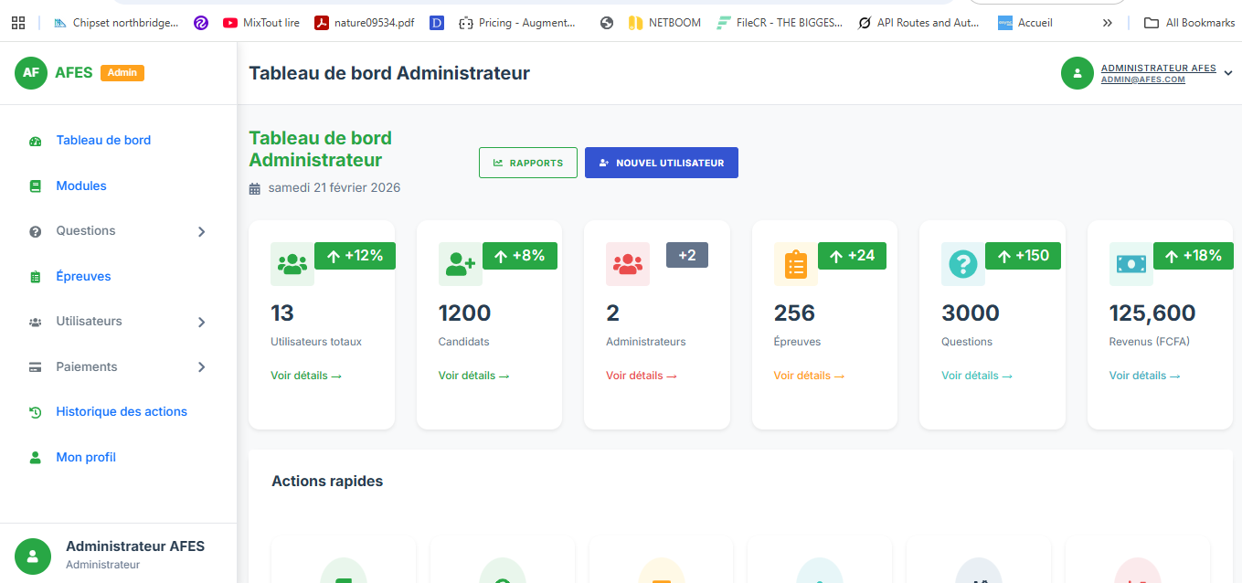Click the green Utilisateurs totaux card icon

tap(292, 264)
